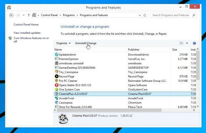Open View installed updates link

27,33
